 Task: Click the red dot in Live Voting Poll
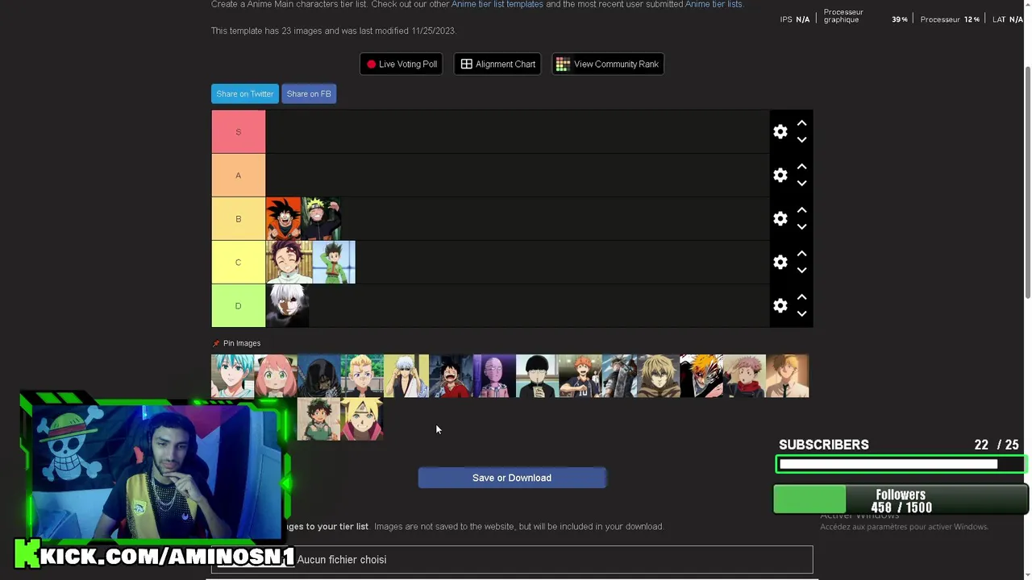(x=371, y=64)
